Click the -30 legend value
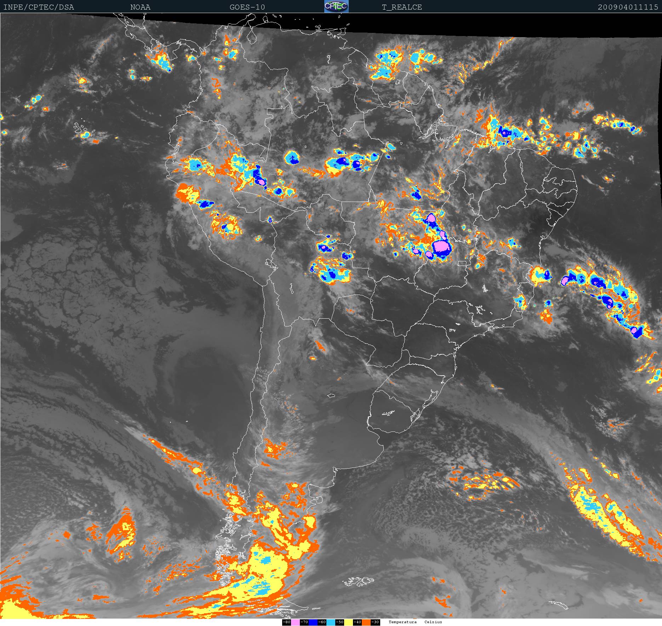This screenshot has width=662, height=626. pos(375,622)
